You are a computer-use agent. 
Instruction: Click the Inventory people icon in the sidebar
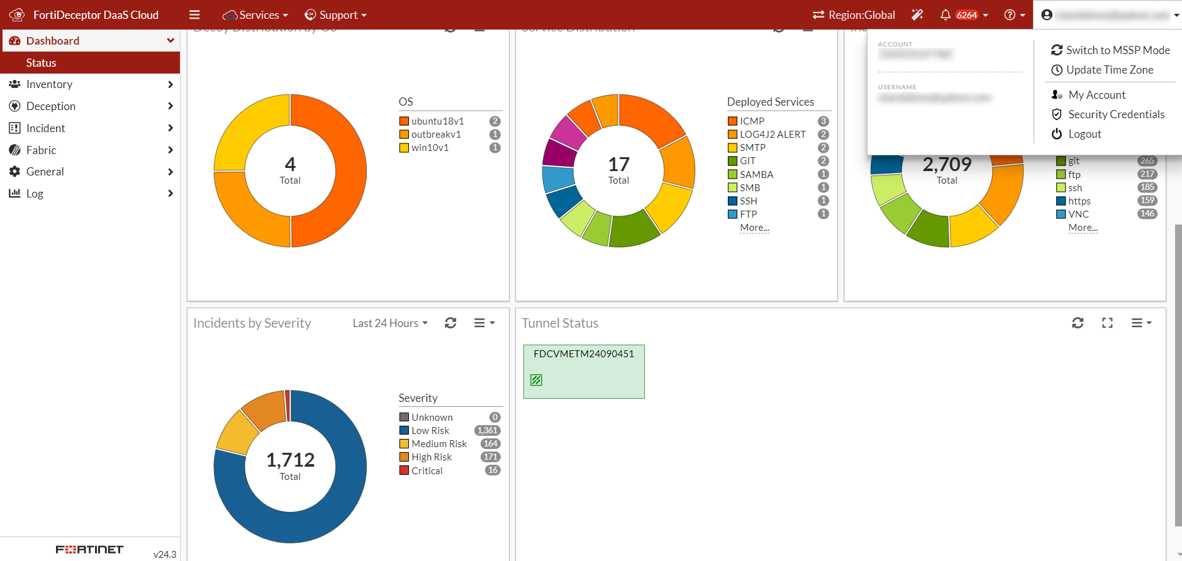tap(14, 84)
